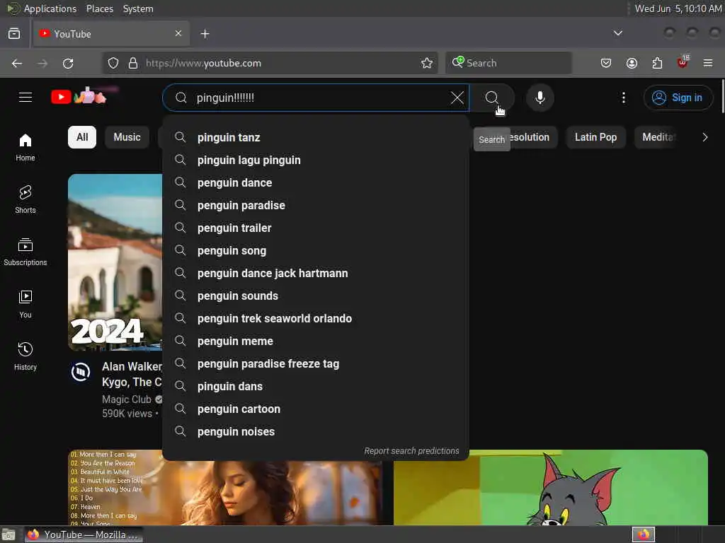Open Shorts in sidebar

click(25, 199)
